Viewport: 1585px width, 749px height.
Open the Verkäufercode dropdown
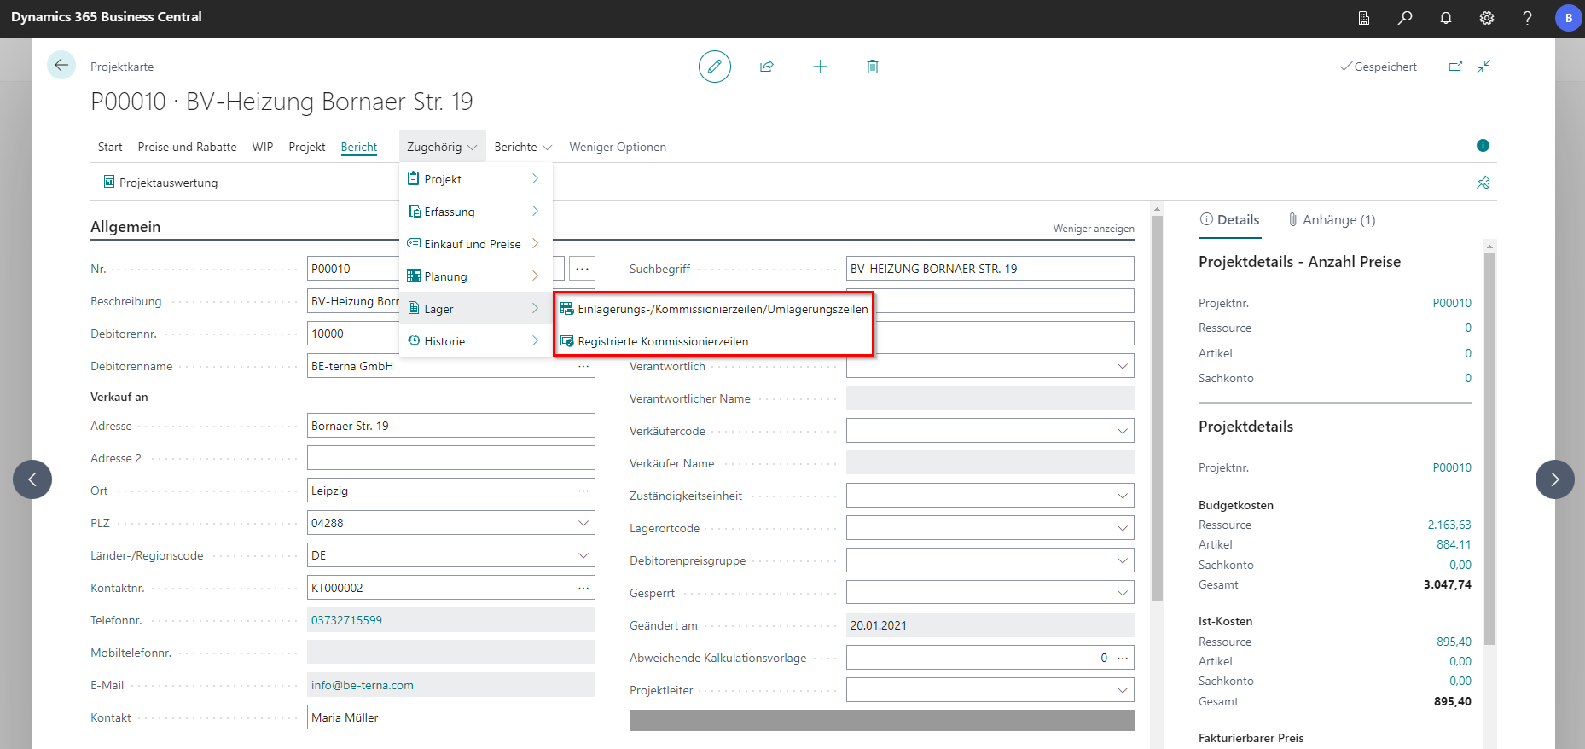[x=1122, y=431]
